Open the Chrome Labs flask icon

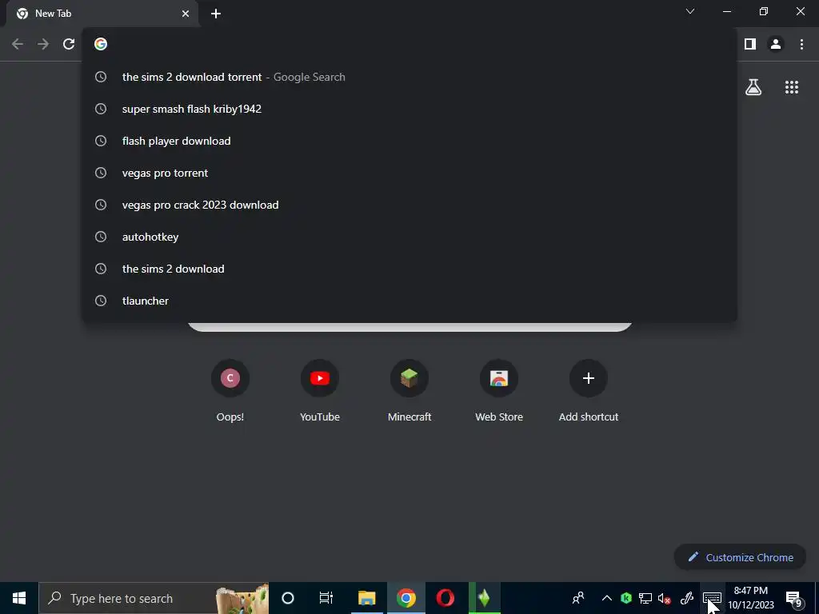(753, 87)
